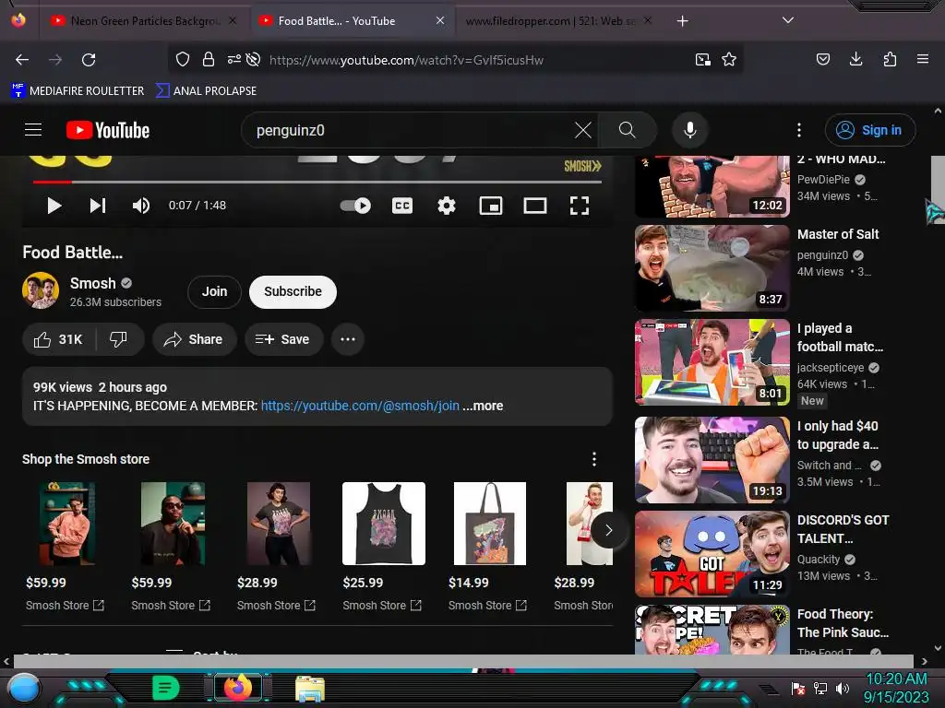
Task: Expand the description with ...more
Action: click(483, 406)
